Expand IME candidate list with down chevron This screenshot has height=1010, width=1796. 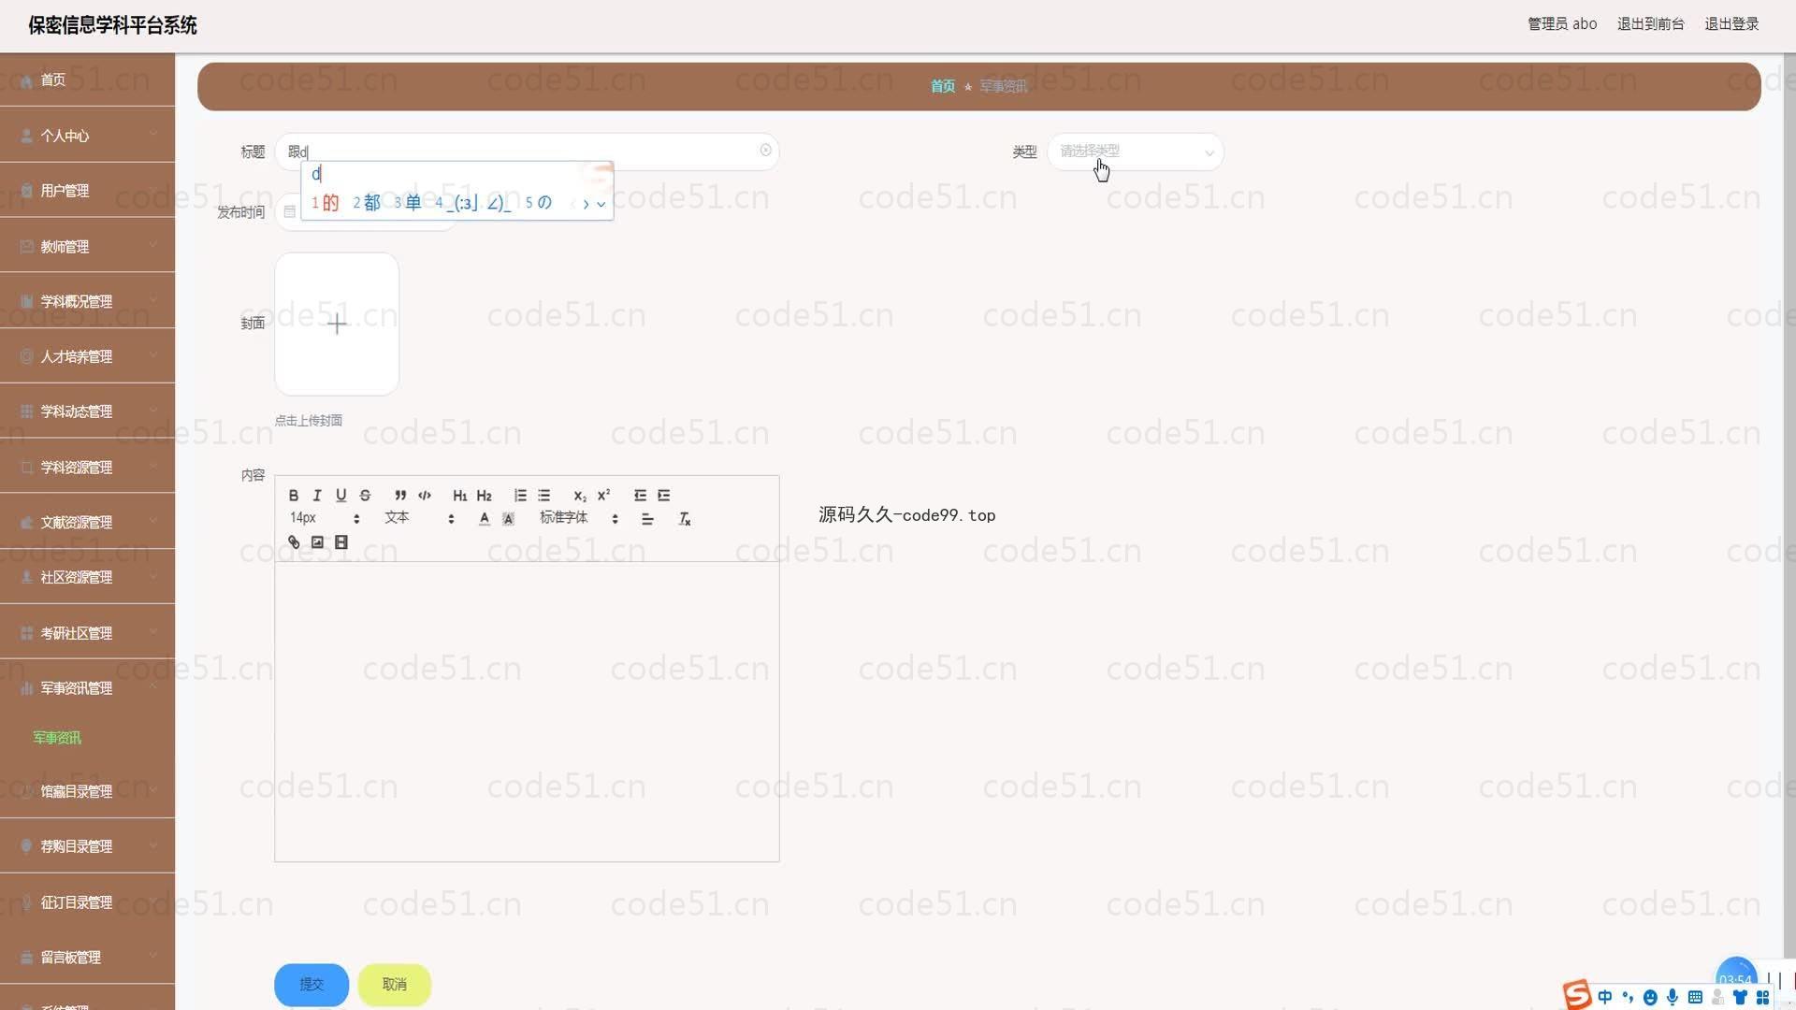(601, 204)
